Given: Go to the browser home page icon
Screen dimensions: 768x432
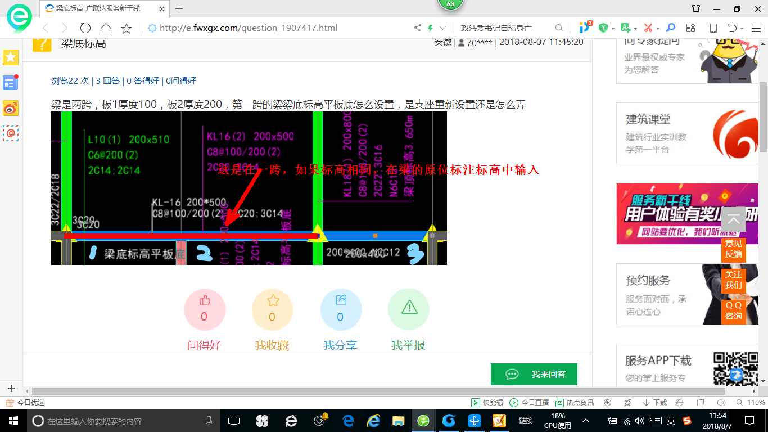Looking at the screenshot, I should pyautogui.click(x=106, y=28).
